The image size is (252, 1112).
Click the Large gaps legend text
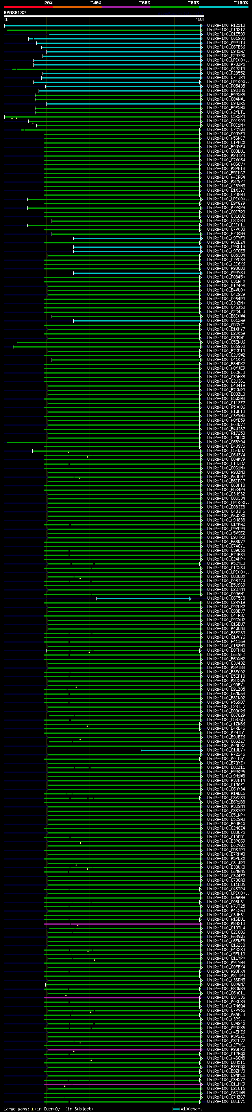pyautogui.click(x=48, y=1108)
